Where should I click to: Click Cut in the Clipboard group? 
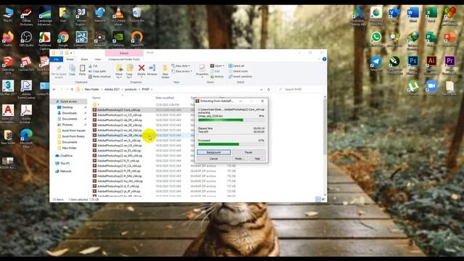click(x=93, y=66)
